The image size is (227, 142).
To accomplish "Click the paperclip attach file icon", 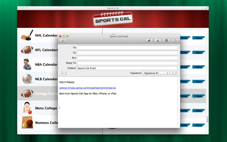I will pyautogui.click(x=149, y=41).
